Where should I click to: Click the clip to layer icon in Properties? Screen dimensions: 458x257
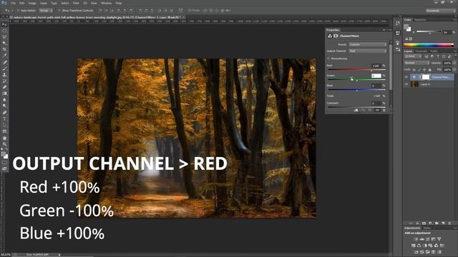tap(356, 111)
